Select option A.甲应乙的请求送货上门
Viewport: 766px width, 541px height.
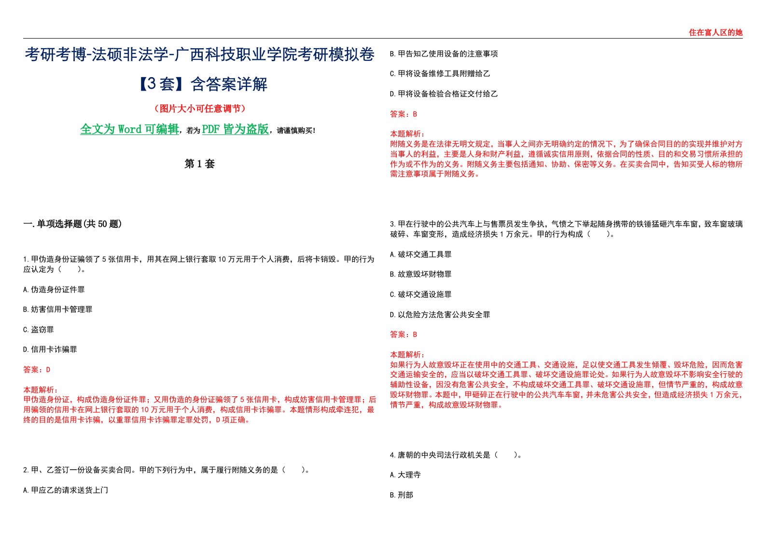pyautogui.click(x=65, y=490)
